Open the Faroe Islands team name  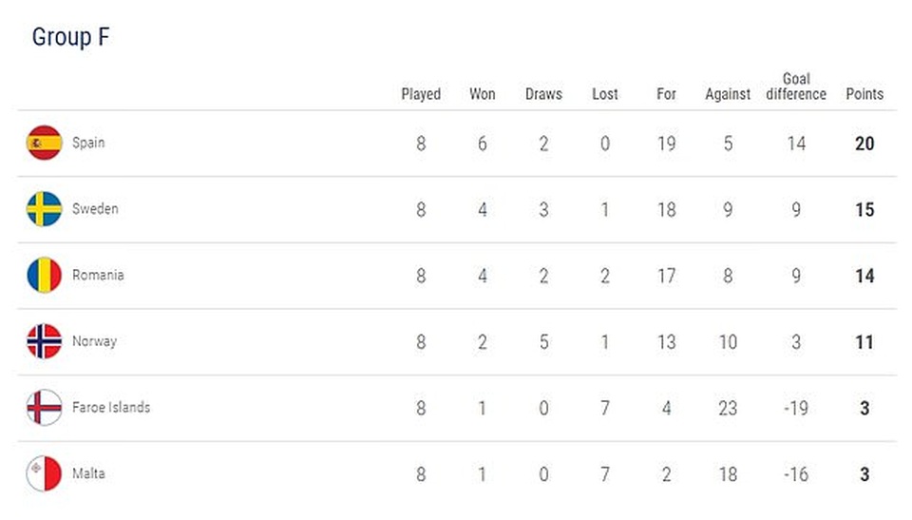click(x=111, y=407)
